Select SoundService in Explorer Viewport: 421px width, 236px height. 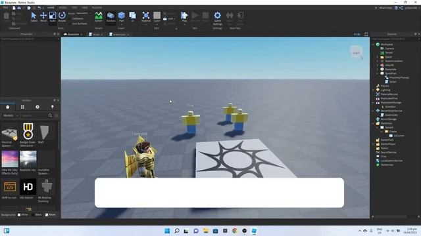[x=388, y=152]
